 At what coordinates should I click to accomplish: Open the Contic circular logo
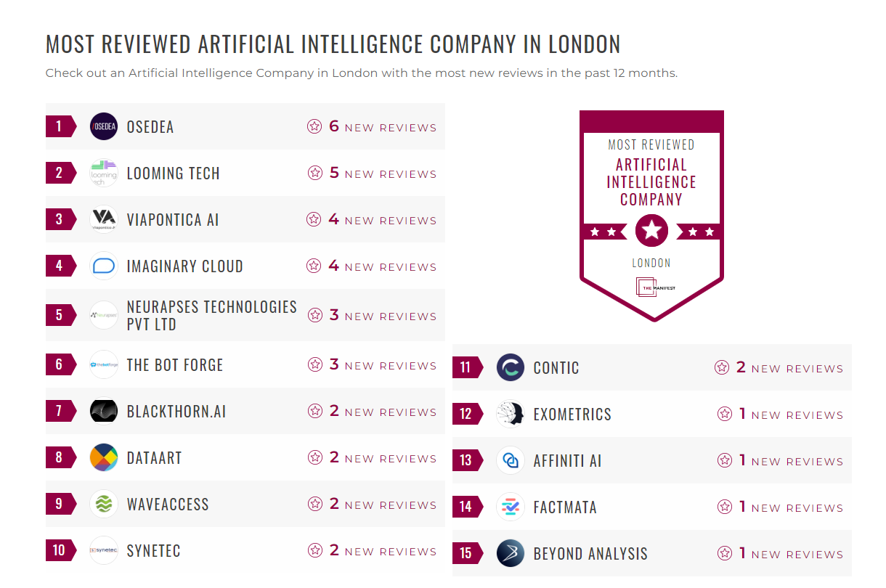tap(511, 367)
